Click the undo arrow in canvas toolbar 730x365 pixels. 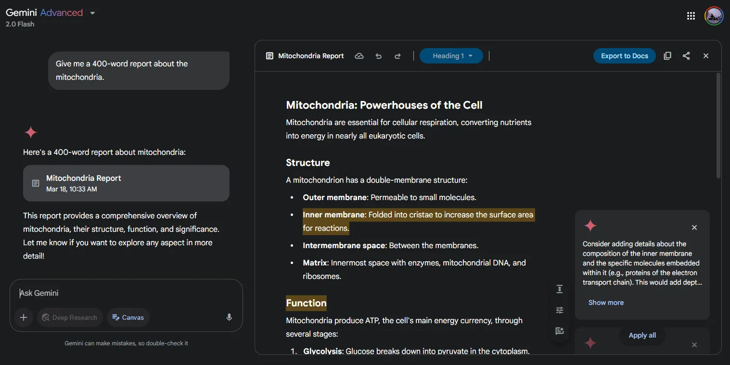(379, 56)
